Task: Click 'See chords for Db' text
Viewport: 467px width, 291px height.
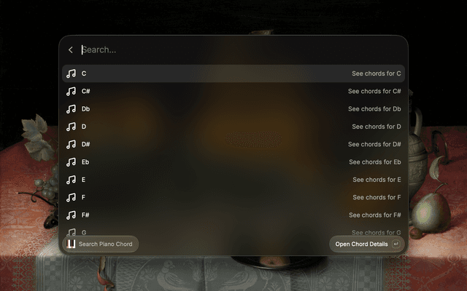Action: pos(374,109)
